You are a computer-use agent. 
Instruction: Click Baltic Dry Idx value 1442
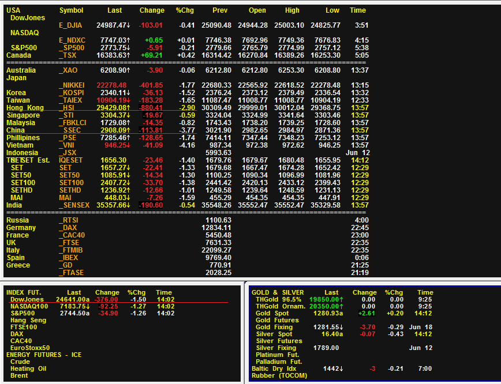click(333, 368)
